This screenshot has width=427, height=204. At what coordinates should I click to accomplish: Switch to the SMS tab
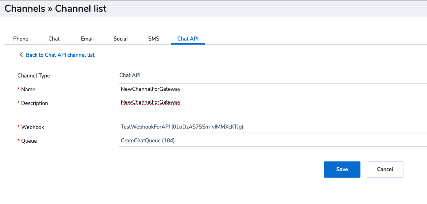tap(154, 39)
